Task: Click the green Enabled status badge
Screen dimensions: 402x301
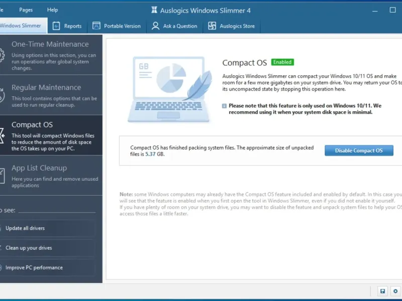Action: [282, 62]
